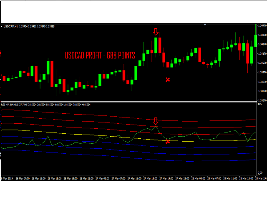Click the 27 Mar 11:00 time label

(x=134, y=179)
